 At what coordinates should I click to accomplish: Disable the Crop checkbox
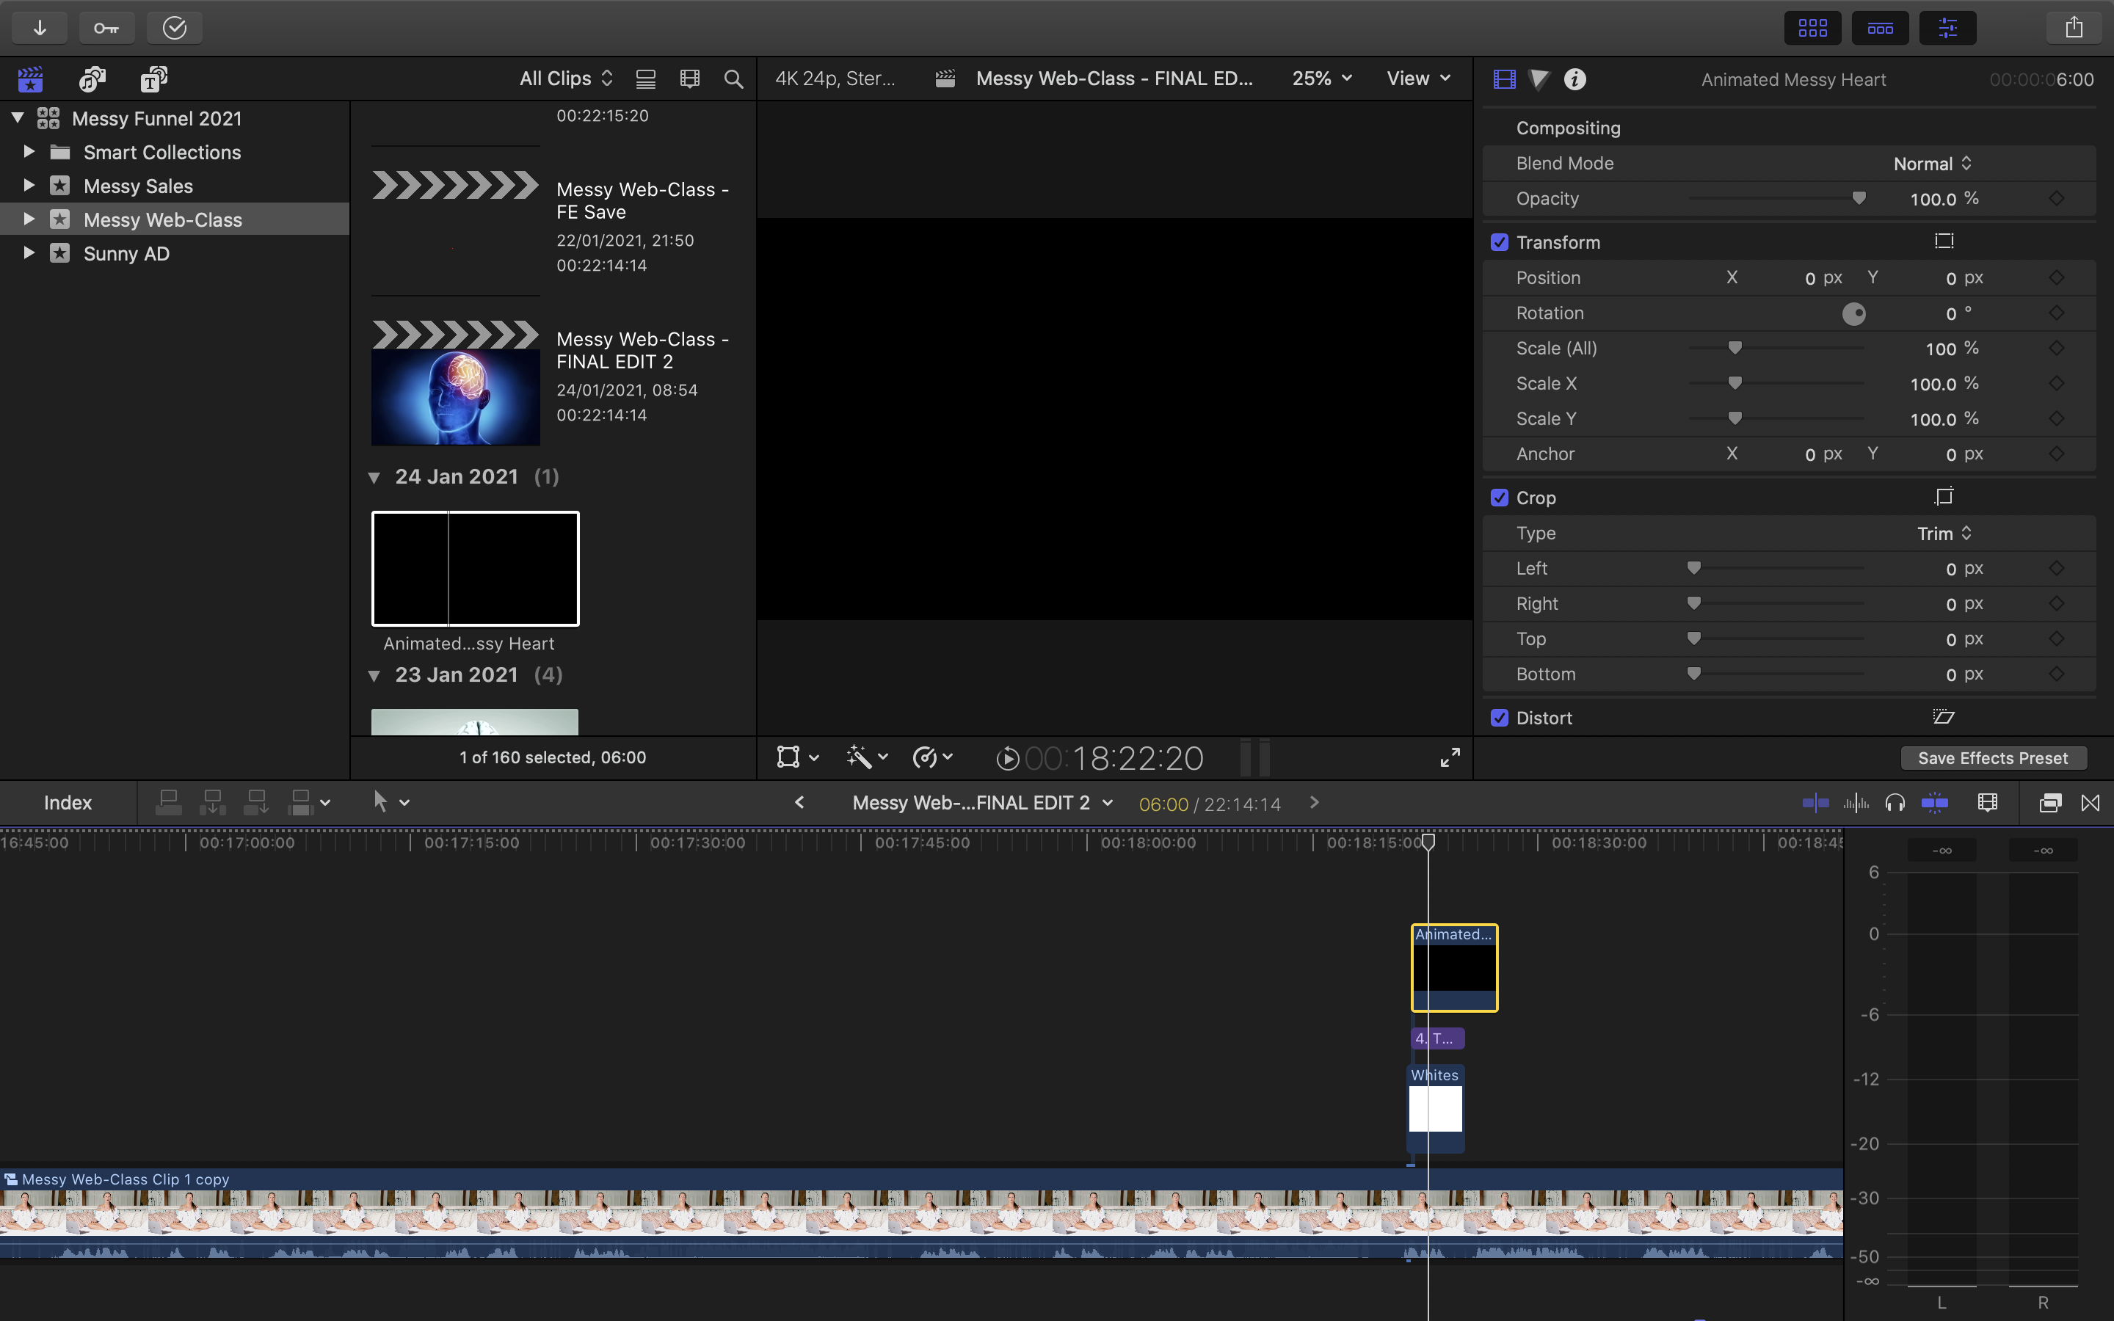tap(1500, 497)
